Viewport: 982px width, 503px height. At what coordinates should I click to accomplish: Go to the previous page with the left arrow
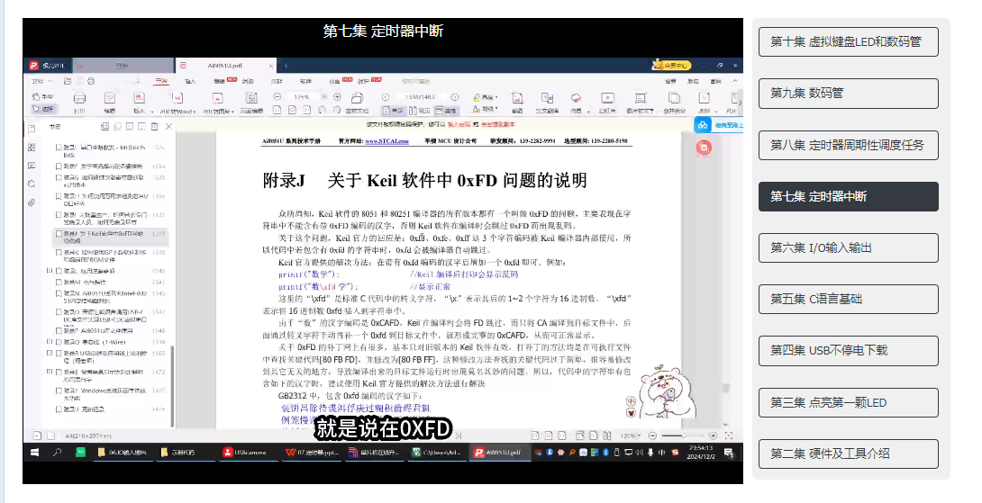pos(386,97)
